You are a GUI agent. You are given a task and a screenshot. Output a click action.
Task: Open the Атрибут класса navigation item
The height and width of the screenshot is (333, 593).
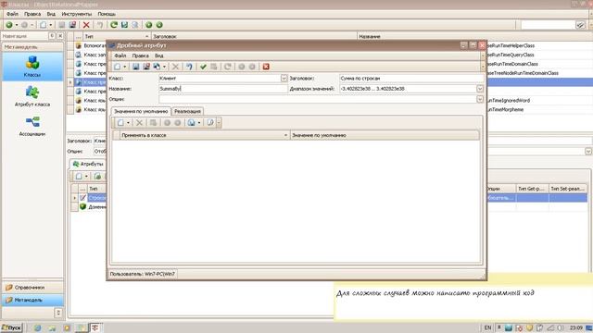coord(32,96)
